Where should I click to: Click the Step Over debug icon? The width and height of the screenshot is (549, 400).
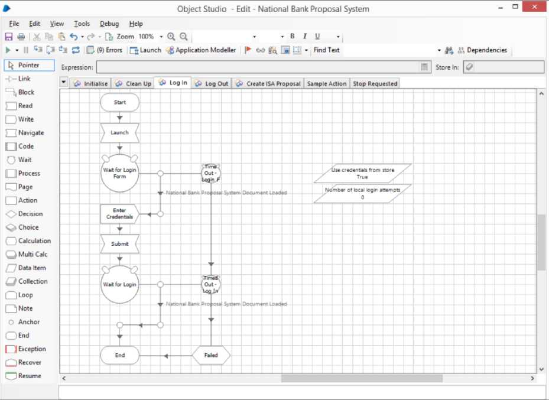50,50
